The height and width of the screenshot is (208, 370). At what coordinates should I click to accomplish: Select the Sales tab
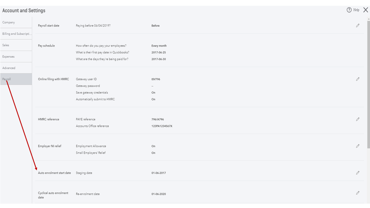coord(6,45)
